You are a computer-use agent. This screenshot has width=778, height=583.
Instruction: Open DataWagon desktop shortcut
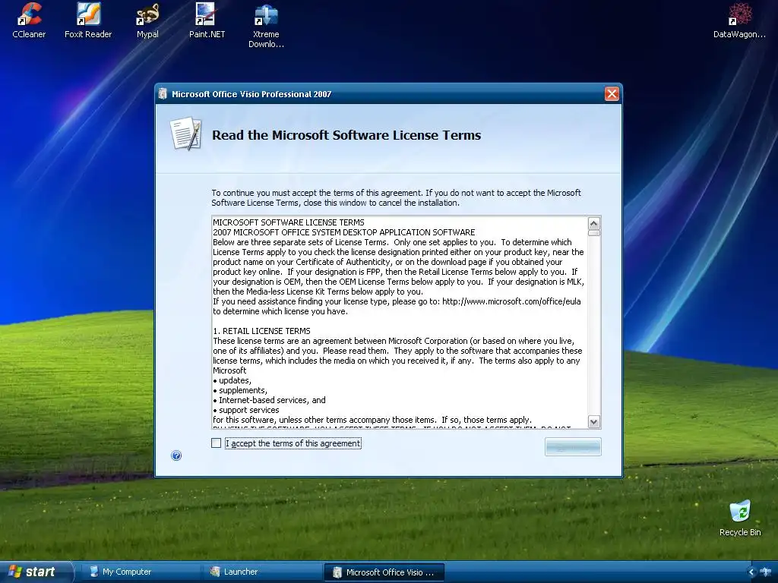739,20
